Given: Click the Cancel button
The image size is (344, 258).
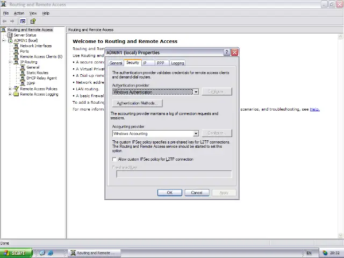Looking at the screenshot, I should [x=197, y=192].
